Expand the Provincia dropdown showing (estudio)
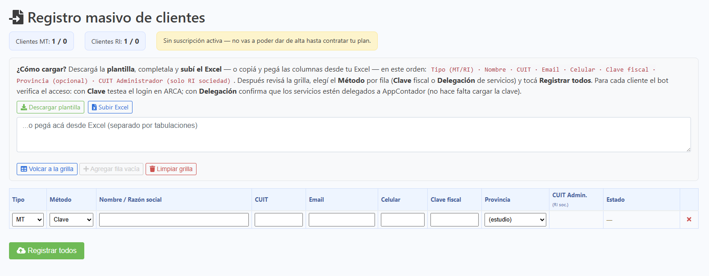709x276 pixels. click(515, 220)
